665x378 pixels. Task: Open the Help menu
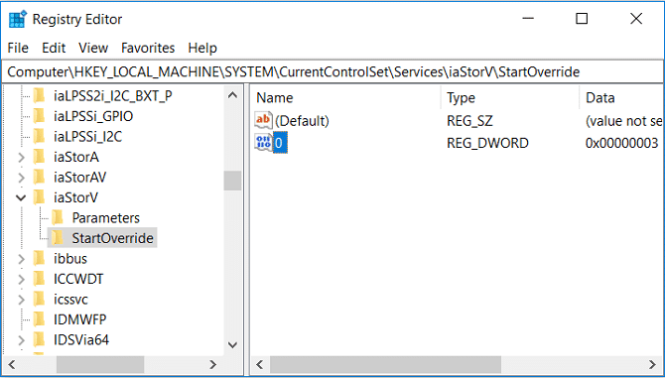pos(202,48)
